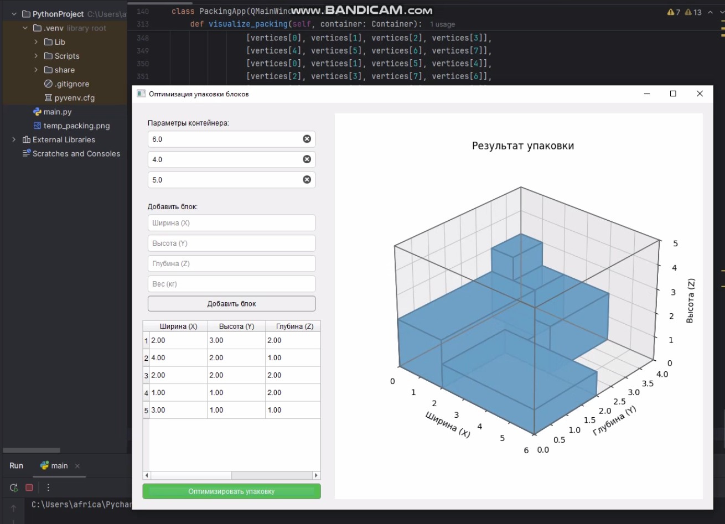Click the Высота (Y) table column header
This screenshot has height=524, width=725.
coord(236,326)
